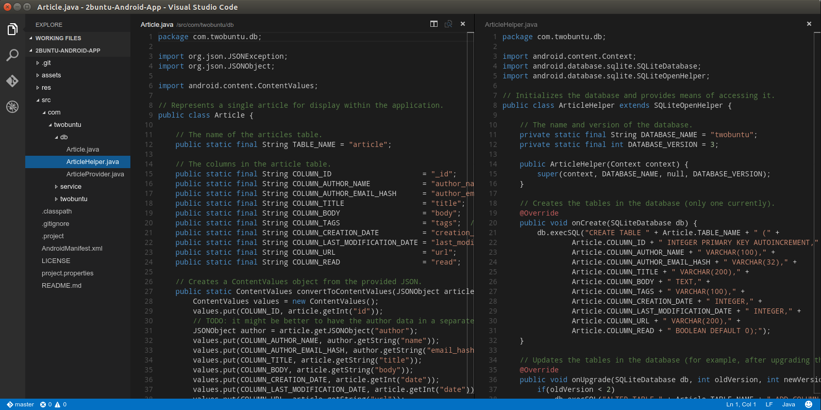This screenshot has height=410, width=821.
Task: Open the Debug view in activity bar
Action: pos(12,107)
